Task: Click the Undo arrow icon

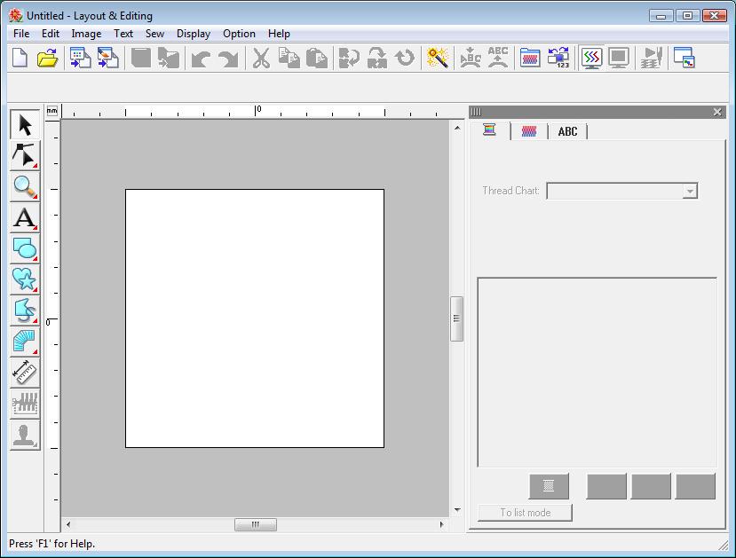Action: tap(201, 59)
